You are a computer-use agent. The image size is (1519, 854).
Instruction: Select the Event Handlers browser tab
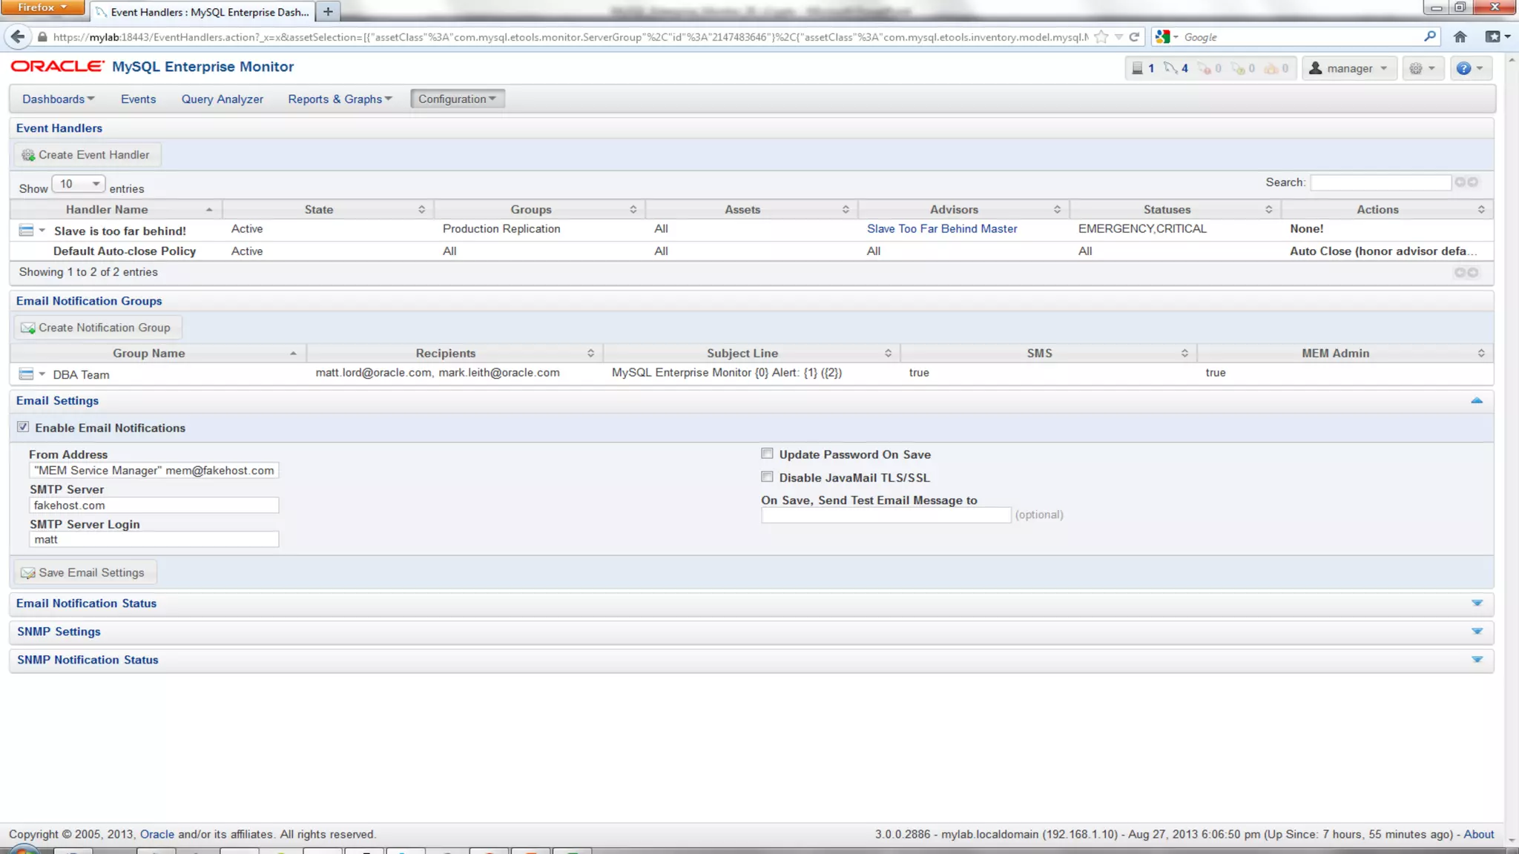(x=202, y=12)
